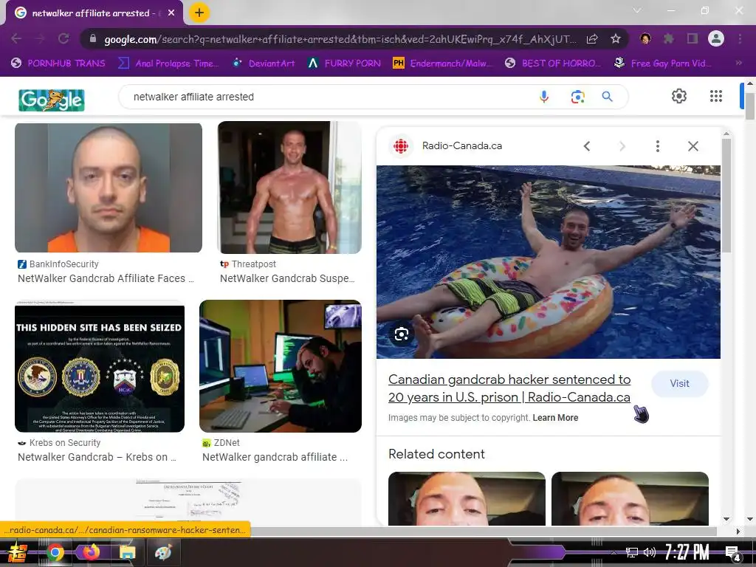Click NetWalker Gandcrab Suspe... title
Viewport: 756px width, 567px height.
(x=287, y=278)
